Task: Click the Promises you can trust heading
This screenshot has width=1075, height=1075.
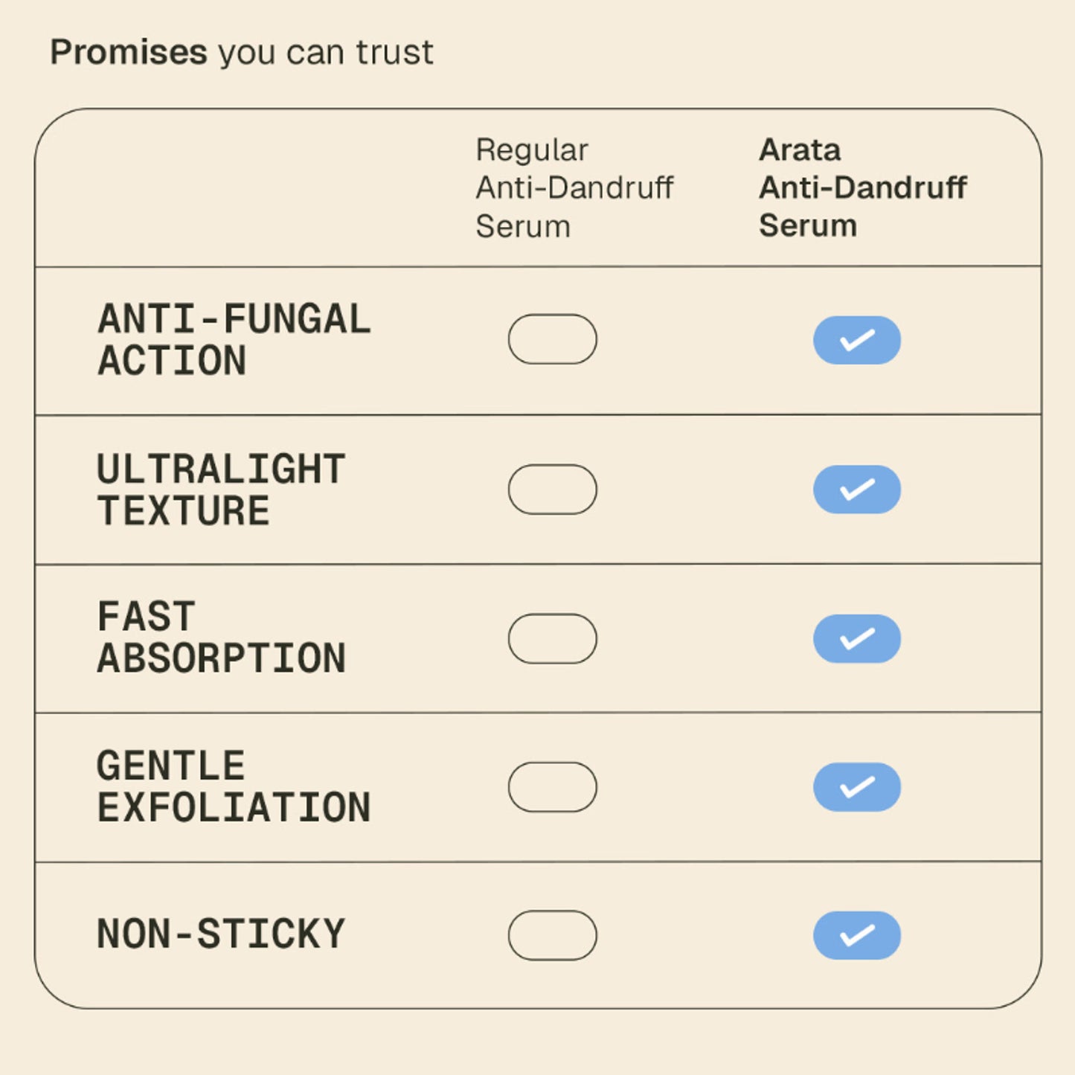Action: (242, 53)
